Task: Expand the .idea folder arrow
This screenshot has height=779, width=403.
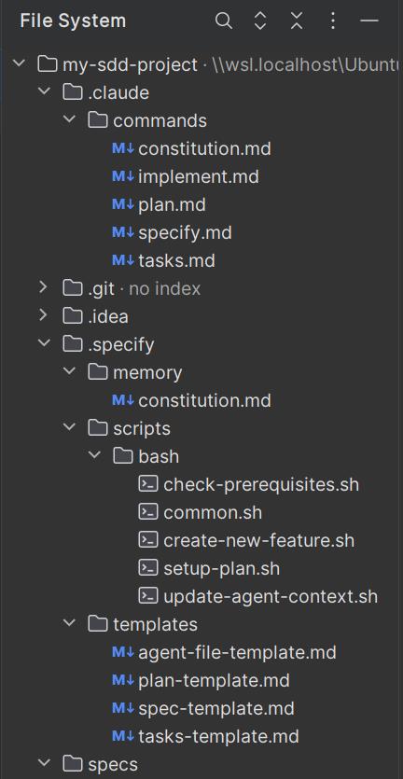Action: click(x=44, y=315)
